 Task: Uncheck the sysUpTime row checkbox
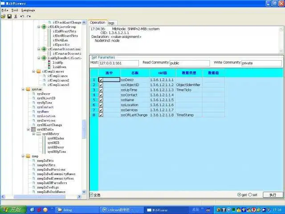pyautogui.click(x=101, y=90)
